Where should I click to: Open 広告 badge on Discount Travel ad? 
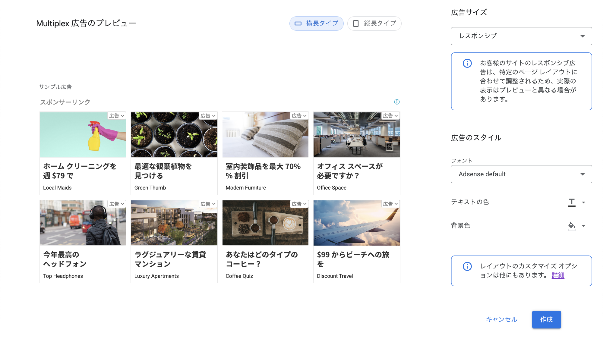click(x=390, y=204)
